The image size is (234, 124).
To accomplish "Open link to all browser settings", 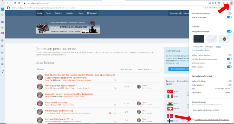I will tap(212, 120).
